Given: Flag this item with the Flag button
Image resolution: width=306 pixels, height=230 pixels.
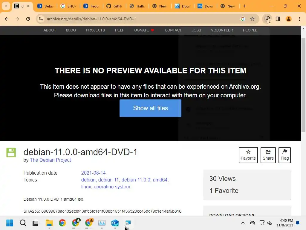Looking at the screenshot, I should [284, 155].
